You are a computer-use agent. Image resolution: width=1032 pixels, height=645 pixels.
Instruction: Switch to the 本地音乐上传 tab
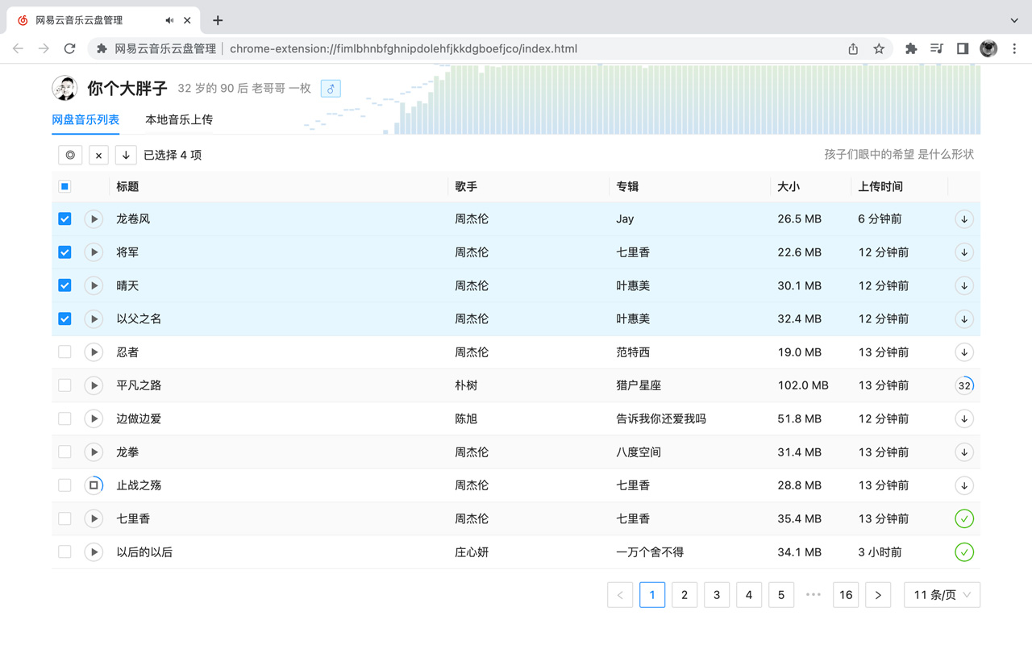pos(178,119)
